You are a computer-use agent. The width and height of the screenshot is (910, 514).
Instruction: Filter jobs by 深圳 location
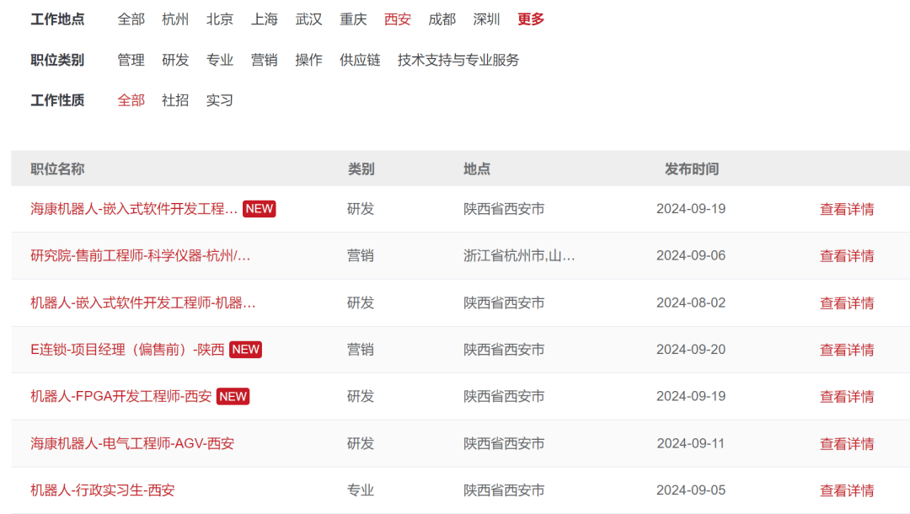point(486,19)
